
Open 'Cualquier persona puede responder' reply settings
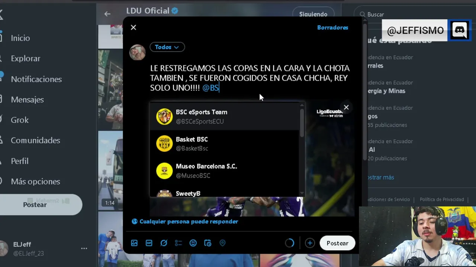[185, 221]
